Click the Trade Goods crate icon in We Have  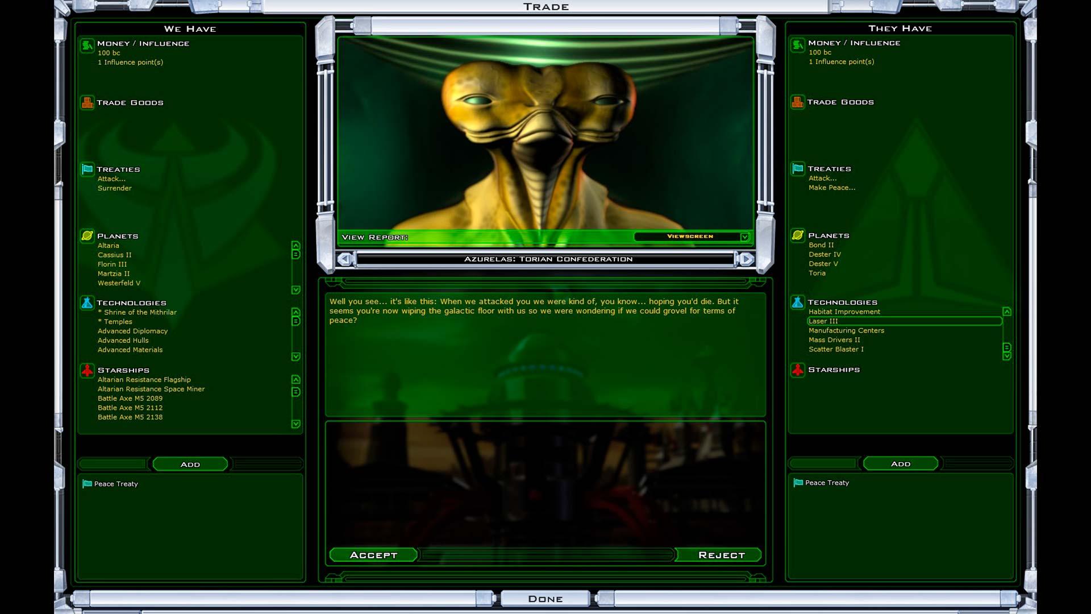click(87, 103)
